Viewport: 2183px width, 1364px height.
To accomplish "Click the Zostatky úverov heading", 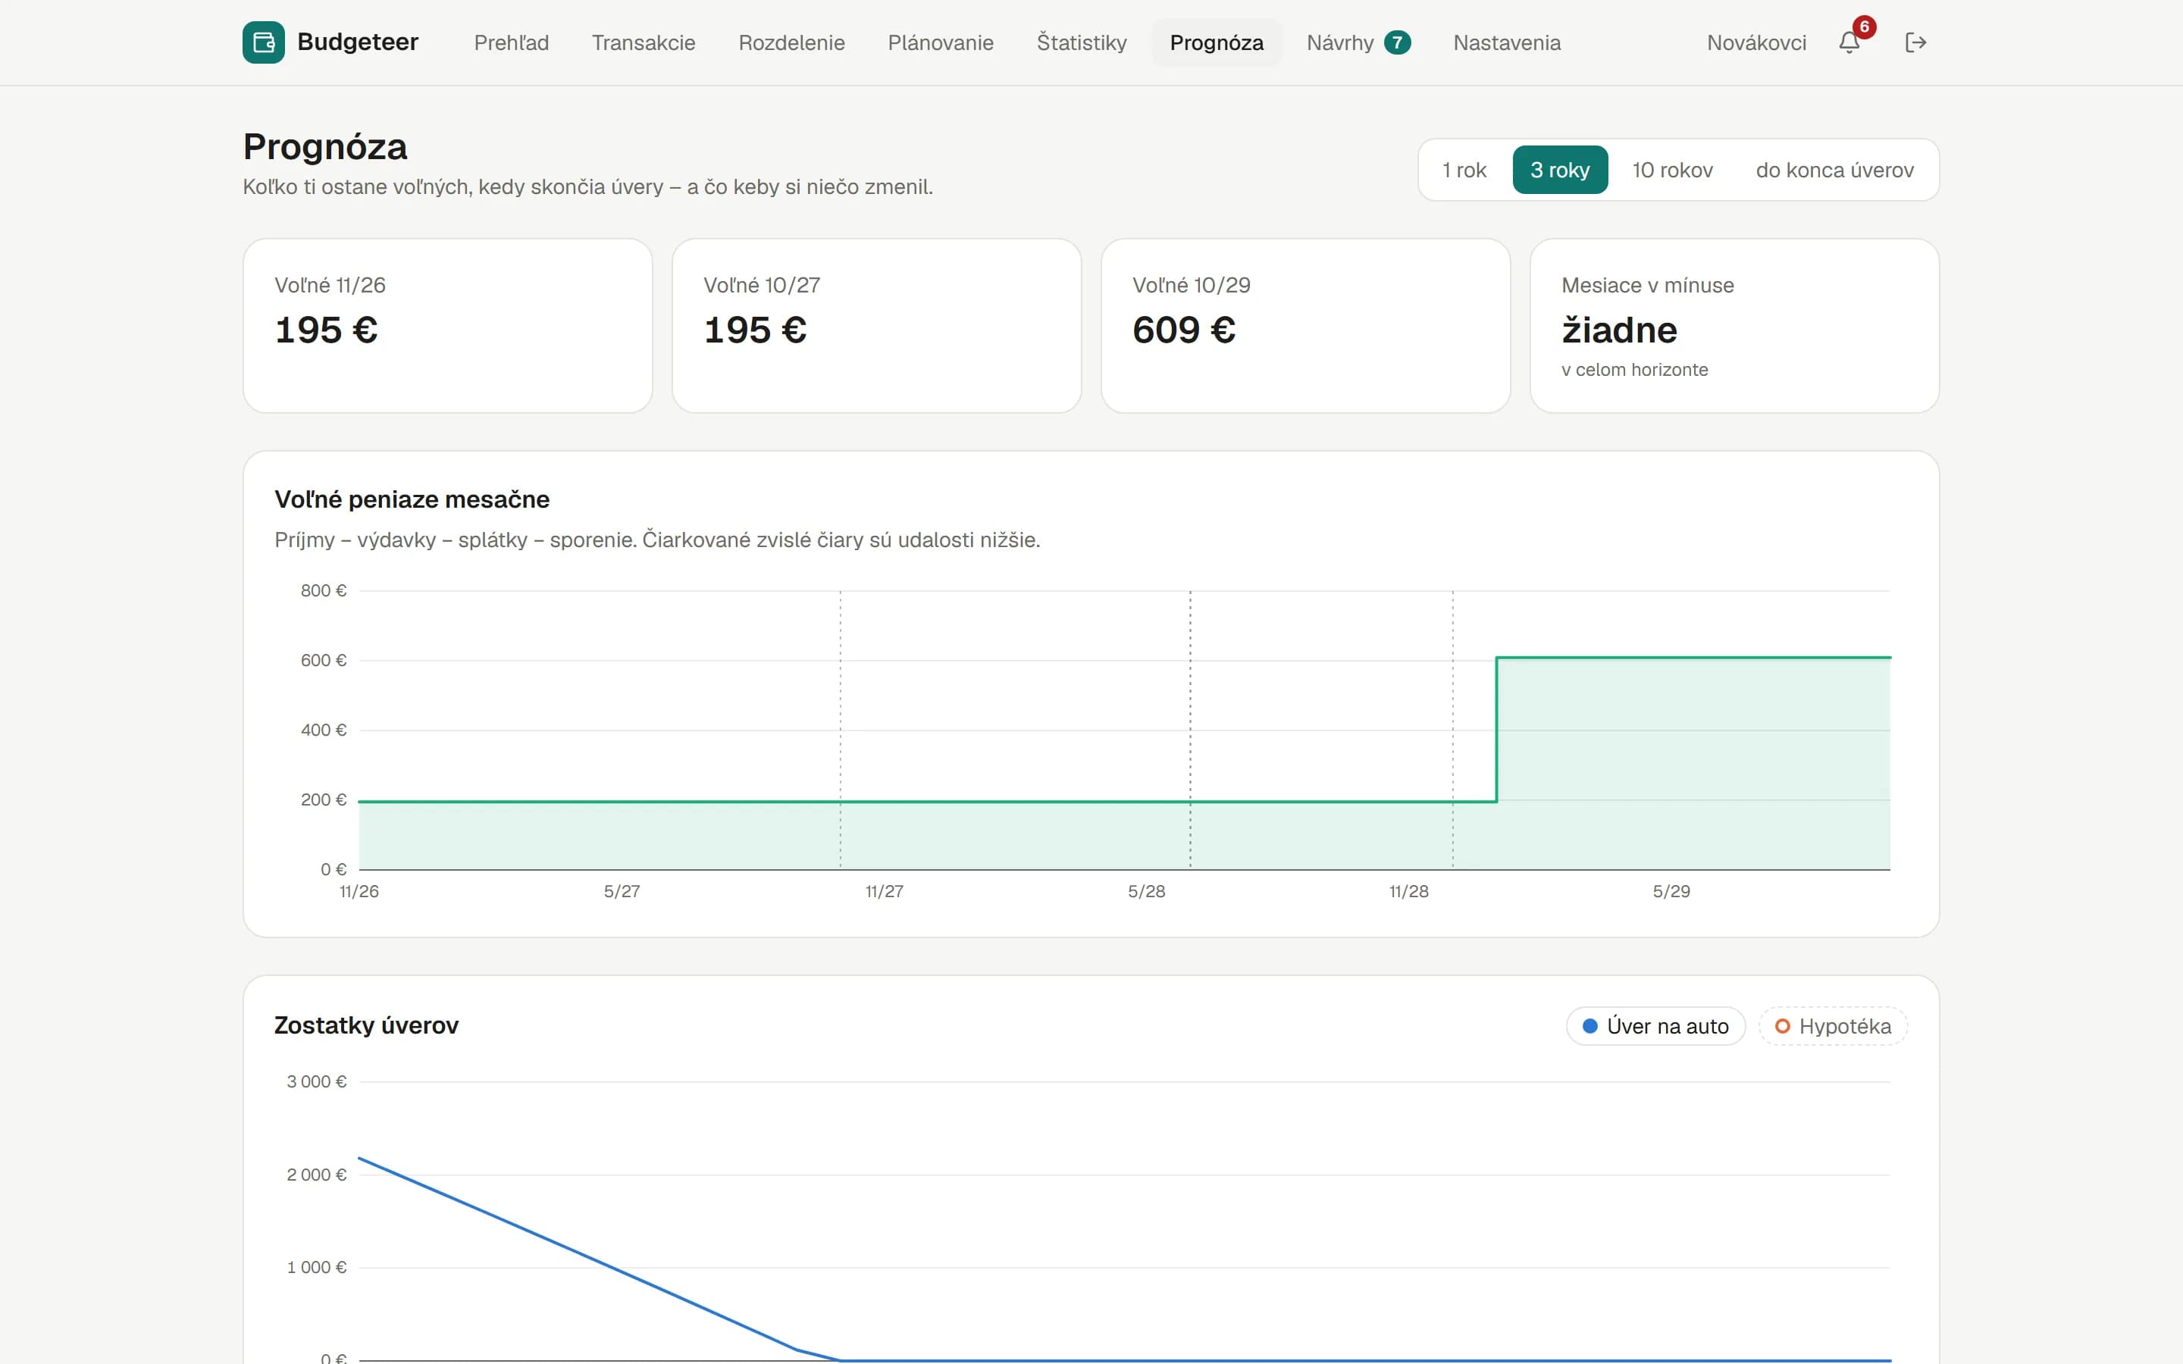I will [x=366, y=1025].
